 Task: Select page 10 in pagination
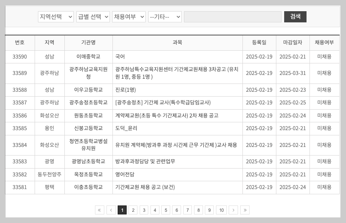(222, 210)
